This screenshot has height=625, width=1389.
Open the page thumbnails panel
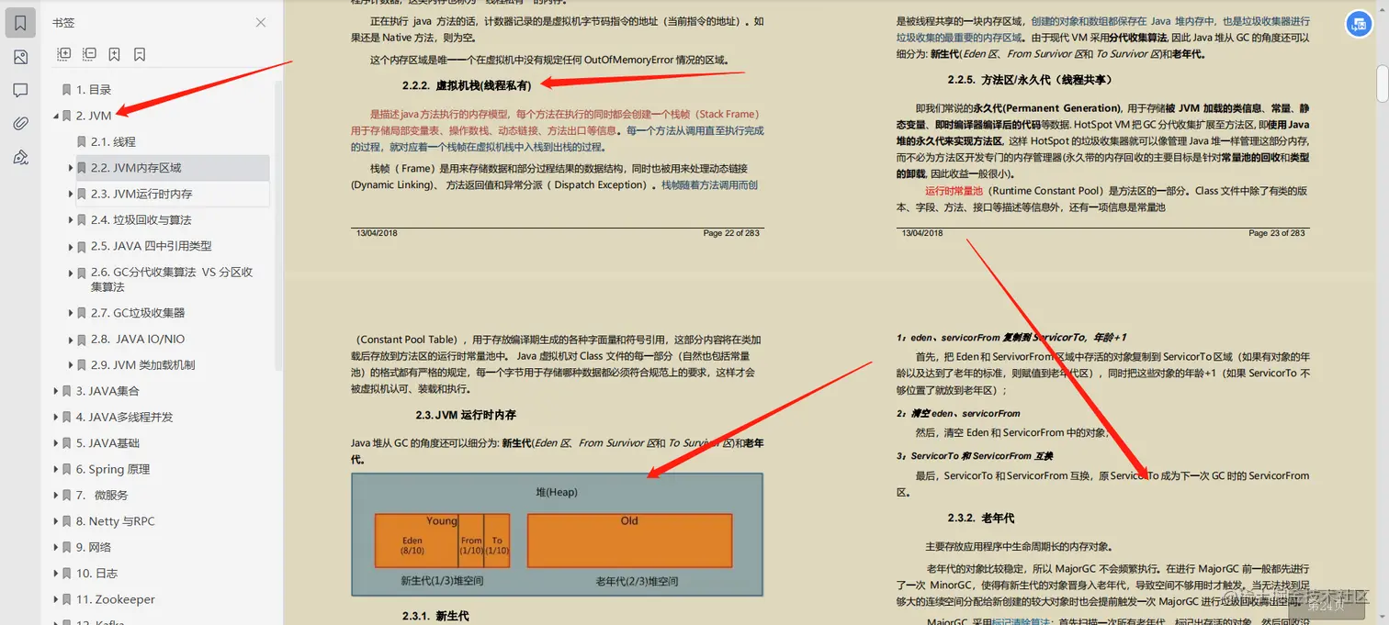(20, 56)
